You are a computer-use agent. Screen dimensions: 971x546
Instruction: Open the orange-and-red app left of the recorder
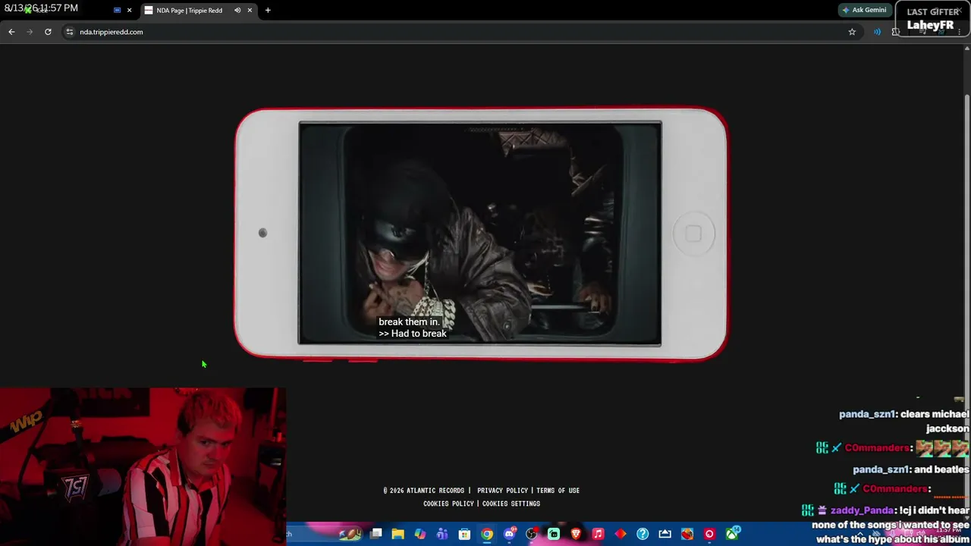point(687,534)
